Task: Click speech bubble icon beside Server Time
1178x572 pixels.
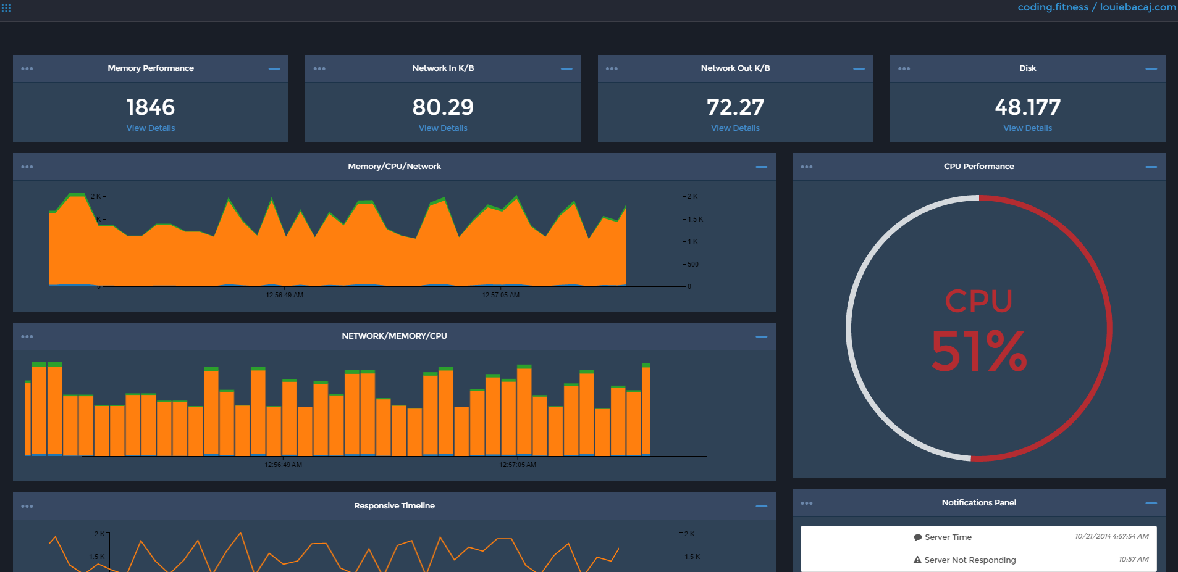Action: tap(917, 537)
